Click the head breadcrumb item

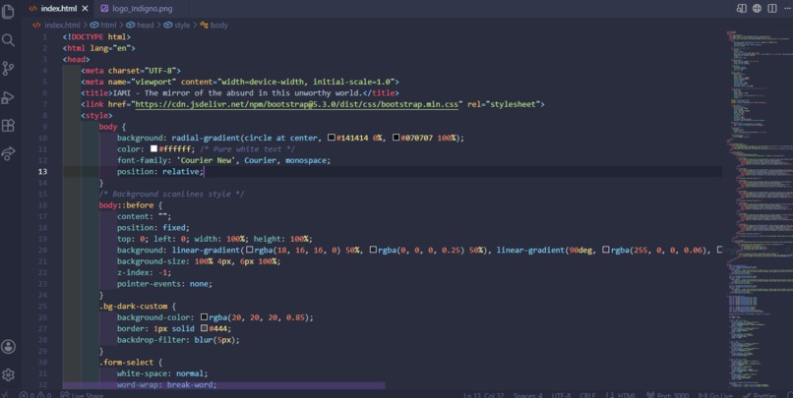pyautogui.click(x=140, y=25)
